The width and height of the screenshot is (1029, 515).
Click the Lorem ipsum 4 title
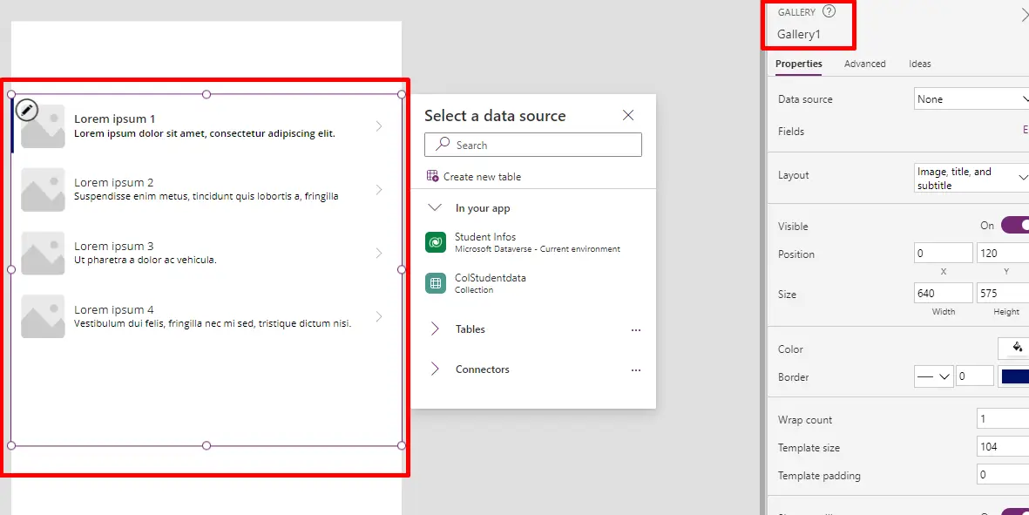coord(113,309)
